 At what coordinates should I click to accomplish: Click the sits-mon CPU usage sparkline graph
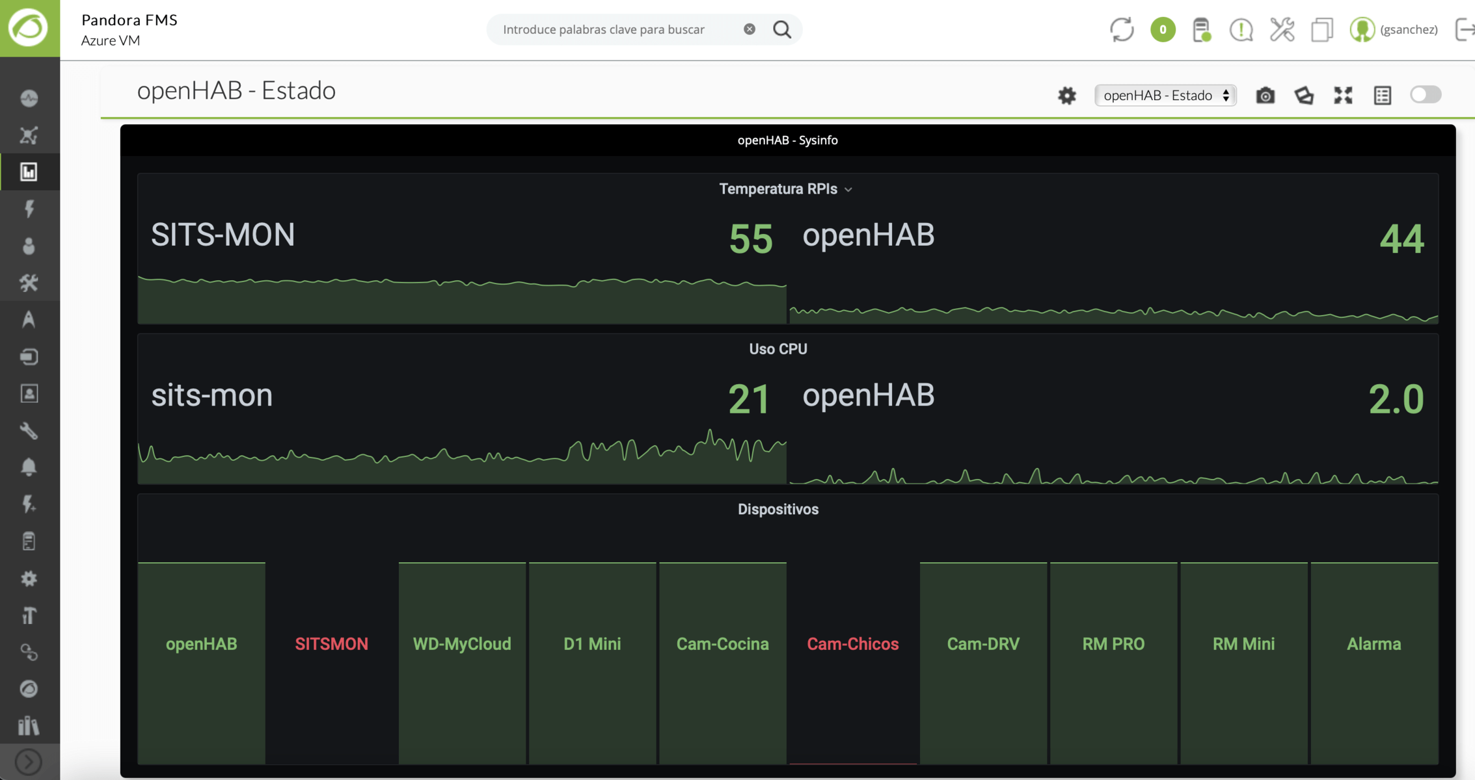tap(462, 456)
